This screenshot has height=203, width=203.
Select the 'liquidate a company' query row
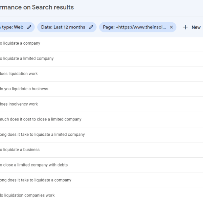click(20, 43)
